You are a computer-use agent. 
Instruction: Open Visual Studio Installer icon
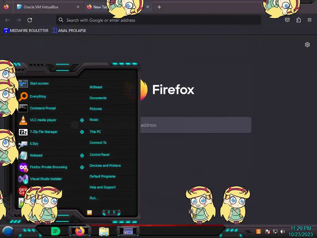click(x=23, y=179)
